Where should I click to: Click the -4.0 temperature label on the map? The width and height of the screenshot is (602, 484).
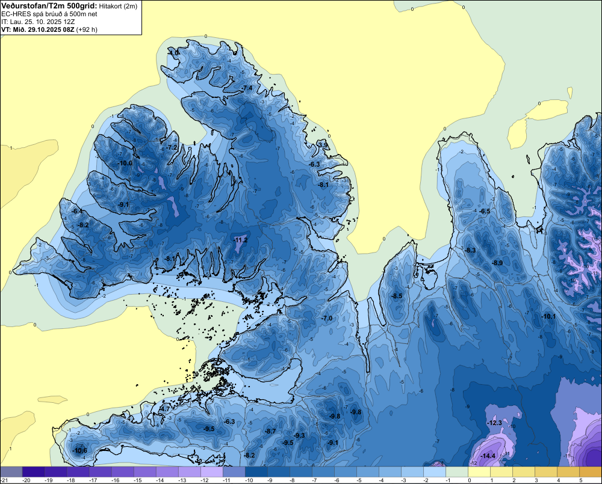(173, 52)
